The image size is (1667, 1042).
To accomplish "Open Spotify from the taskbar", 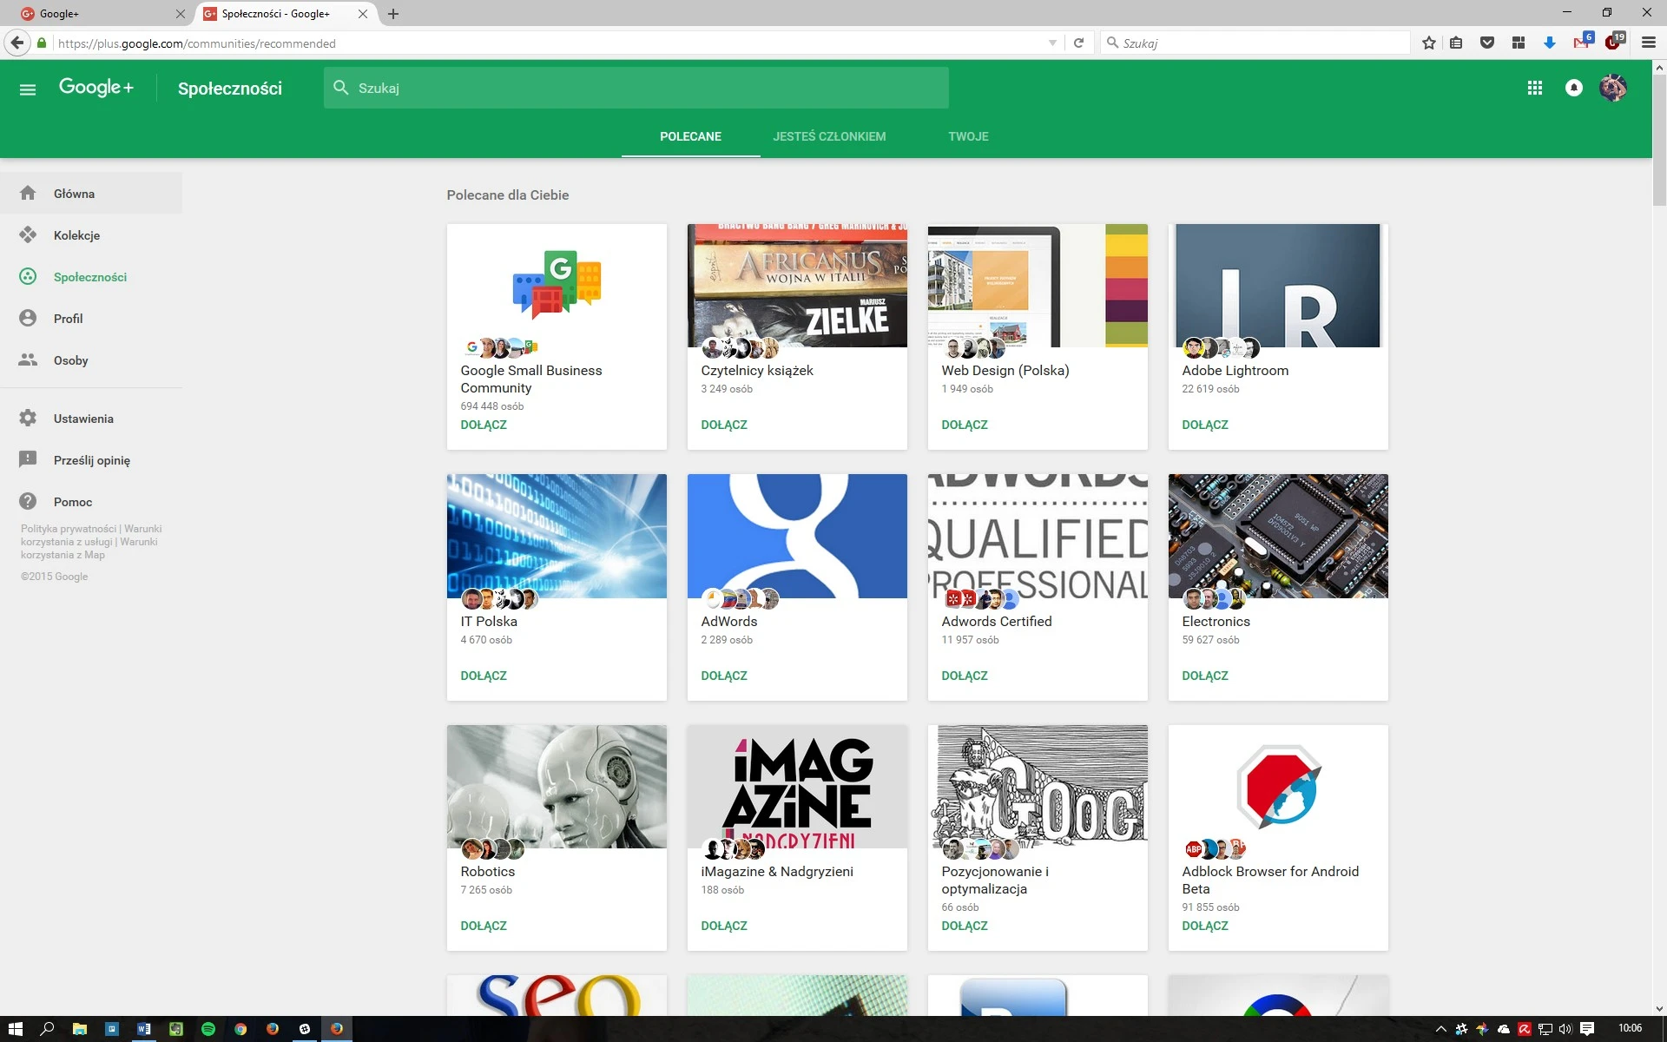I will coord(208,1029).
